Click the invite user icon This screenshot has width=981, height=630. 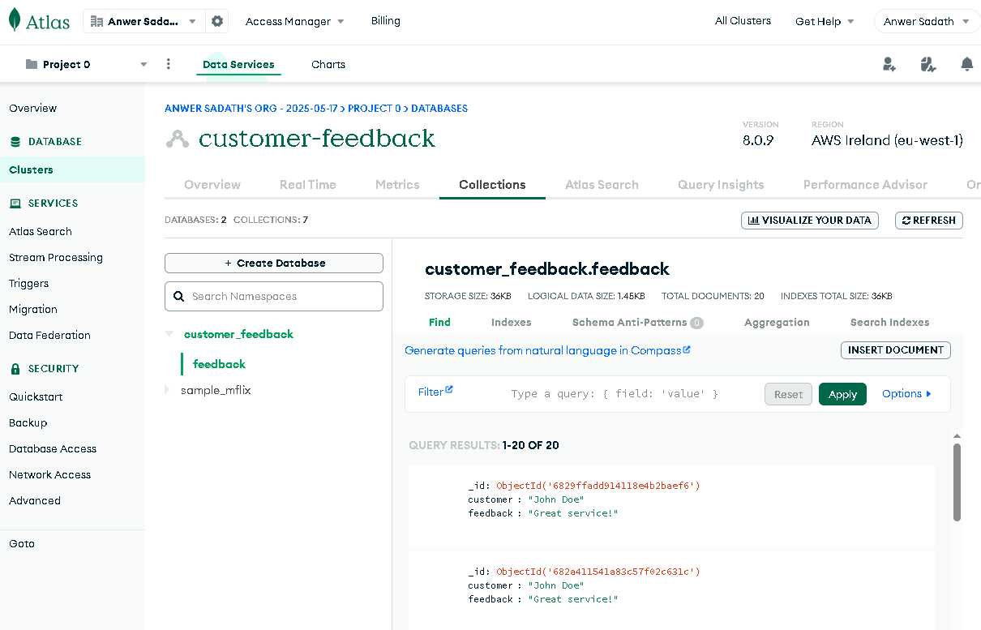(x=889, y=64)
